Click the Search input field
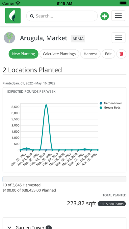This screenshot has width=129, height=229. [62, 16]
